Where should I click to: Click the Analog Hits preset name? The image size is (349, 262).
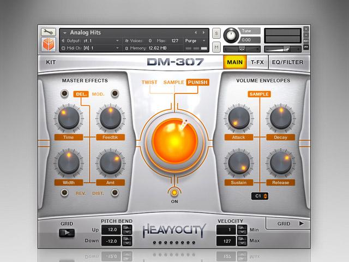[86, 33]
